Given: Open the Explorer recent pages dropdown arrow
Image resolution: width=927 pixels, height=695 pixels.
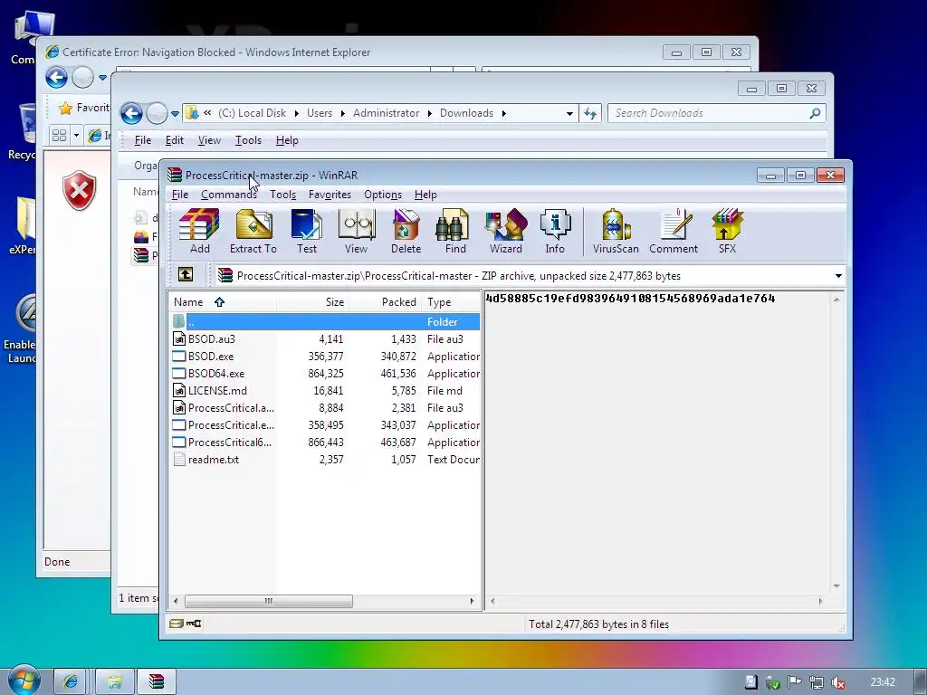Looking at the screenshot, I should tap(175, 113).
